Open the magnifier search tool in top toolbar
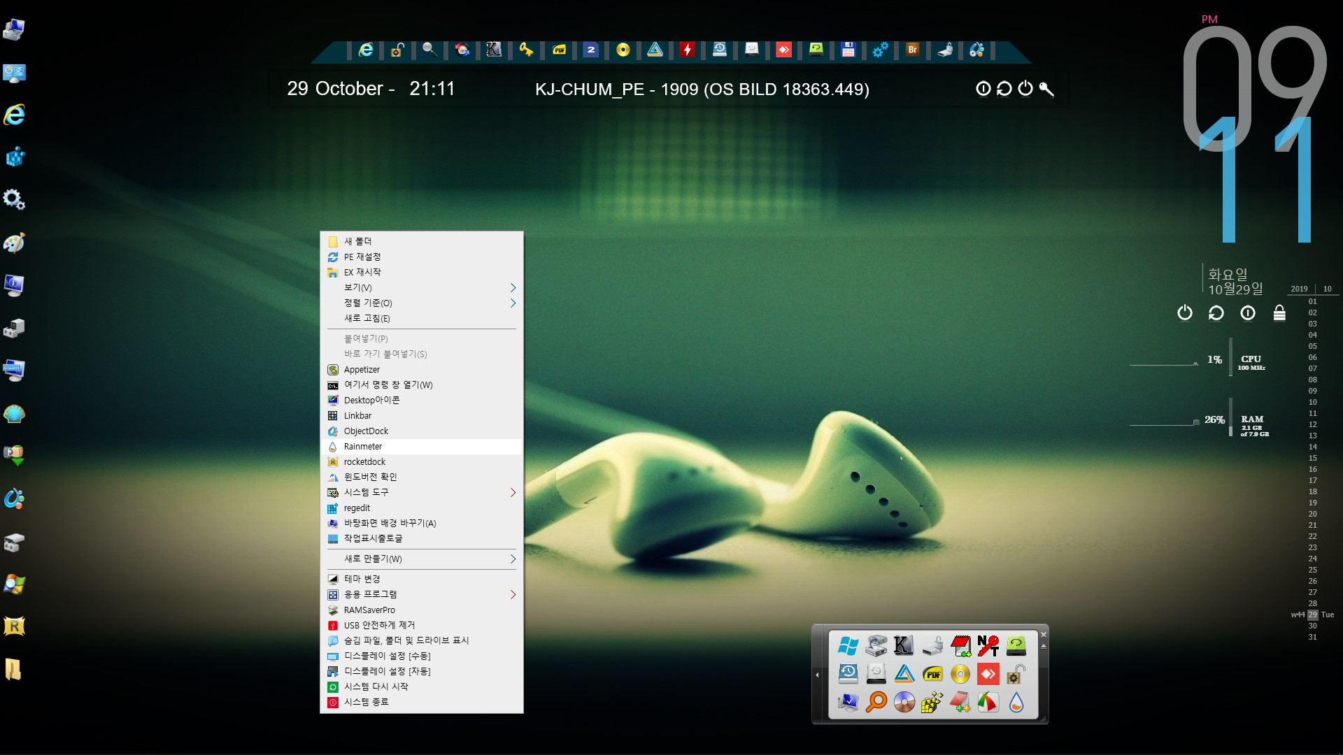This screenshot has height=755, width=1343. (x=429, y=50)
